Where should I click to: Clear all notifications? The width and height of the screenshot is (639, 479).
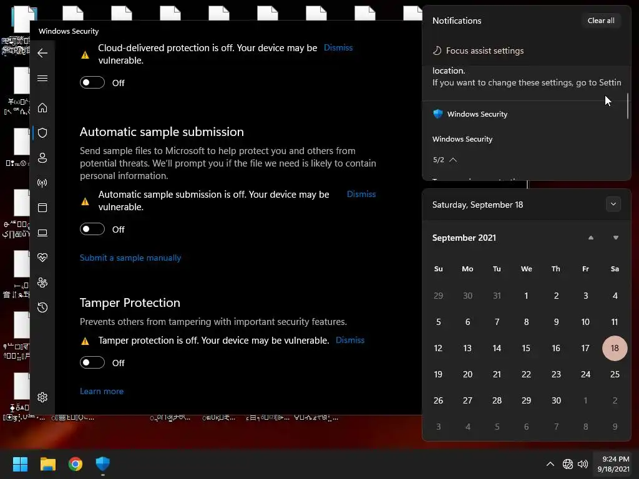(601, 21)
